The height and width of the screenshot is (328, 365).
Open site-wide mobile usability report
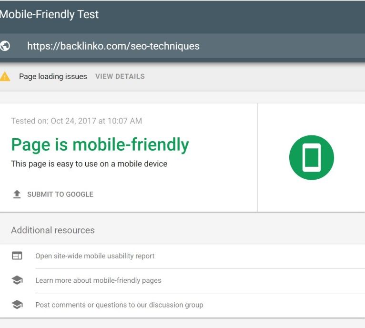[95, 256]
